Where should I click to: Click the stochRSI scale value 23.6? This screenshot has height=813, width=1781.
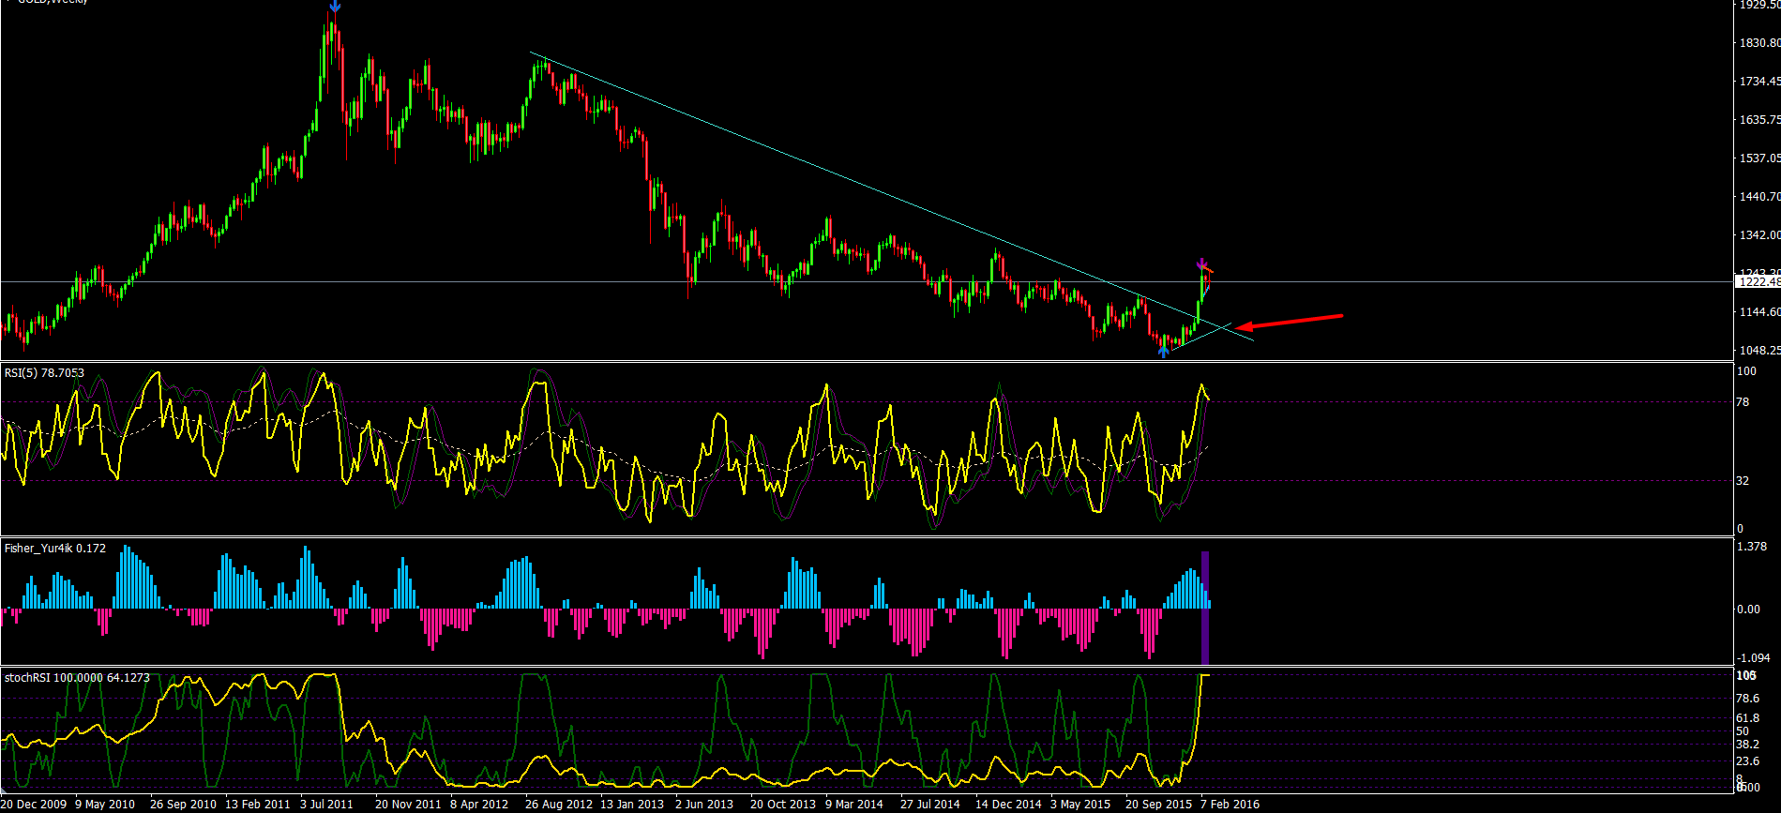(x=1747, y=761)
